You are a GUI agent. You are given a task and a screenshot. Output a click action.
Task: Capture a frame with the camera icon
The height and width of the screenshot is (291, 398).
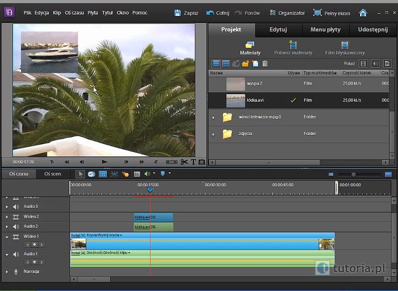[x=202, y=162]
